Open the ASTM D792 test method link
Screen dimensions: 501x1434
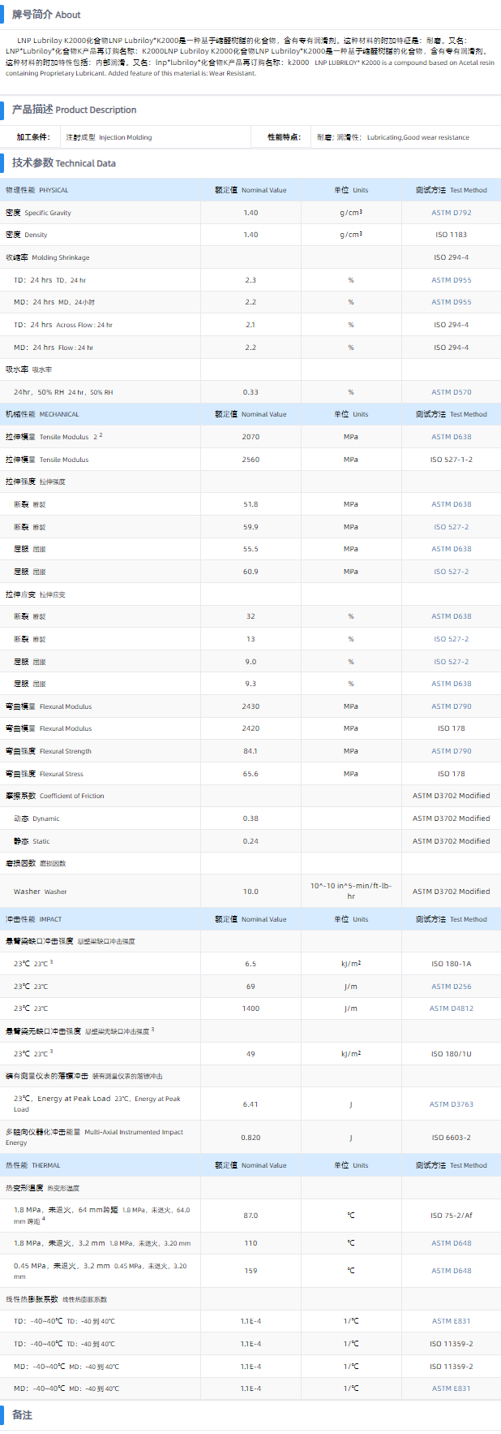(x=451, y=213)
